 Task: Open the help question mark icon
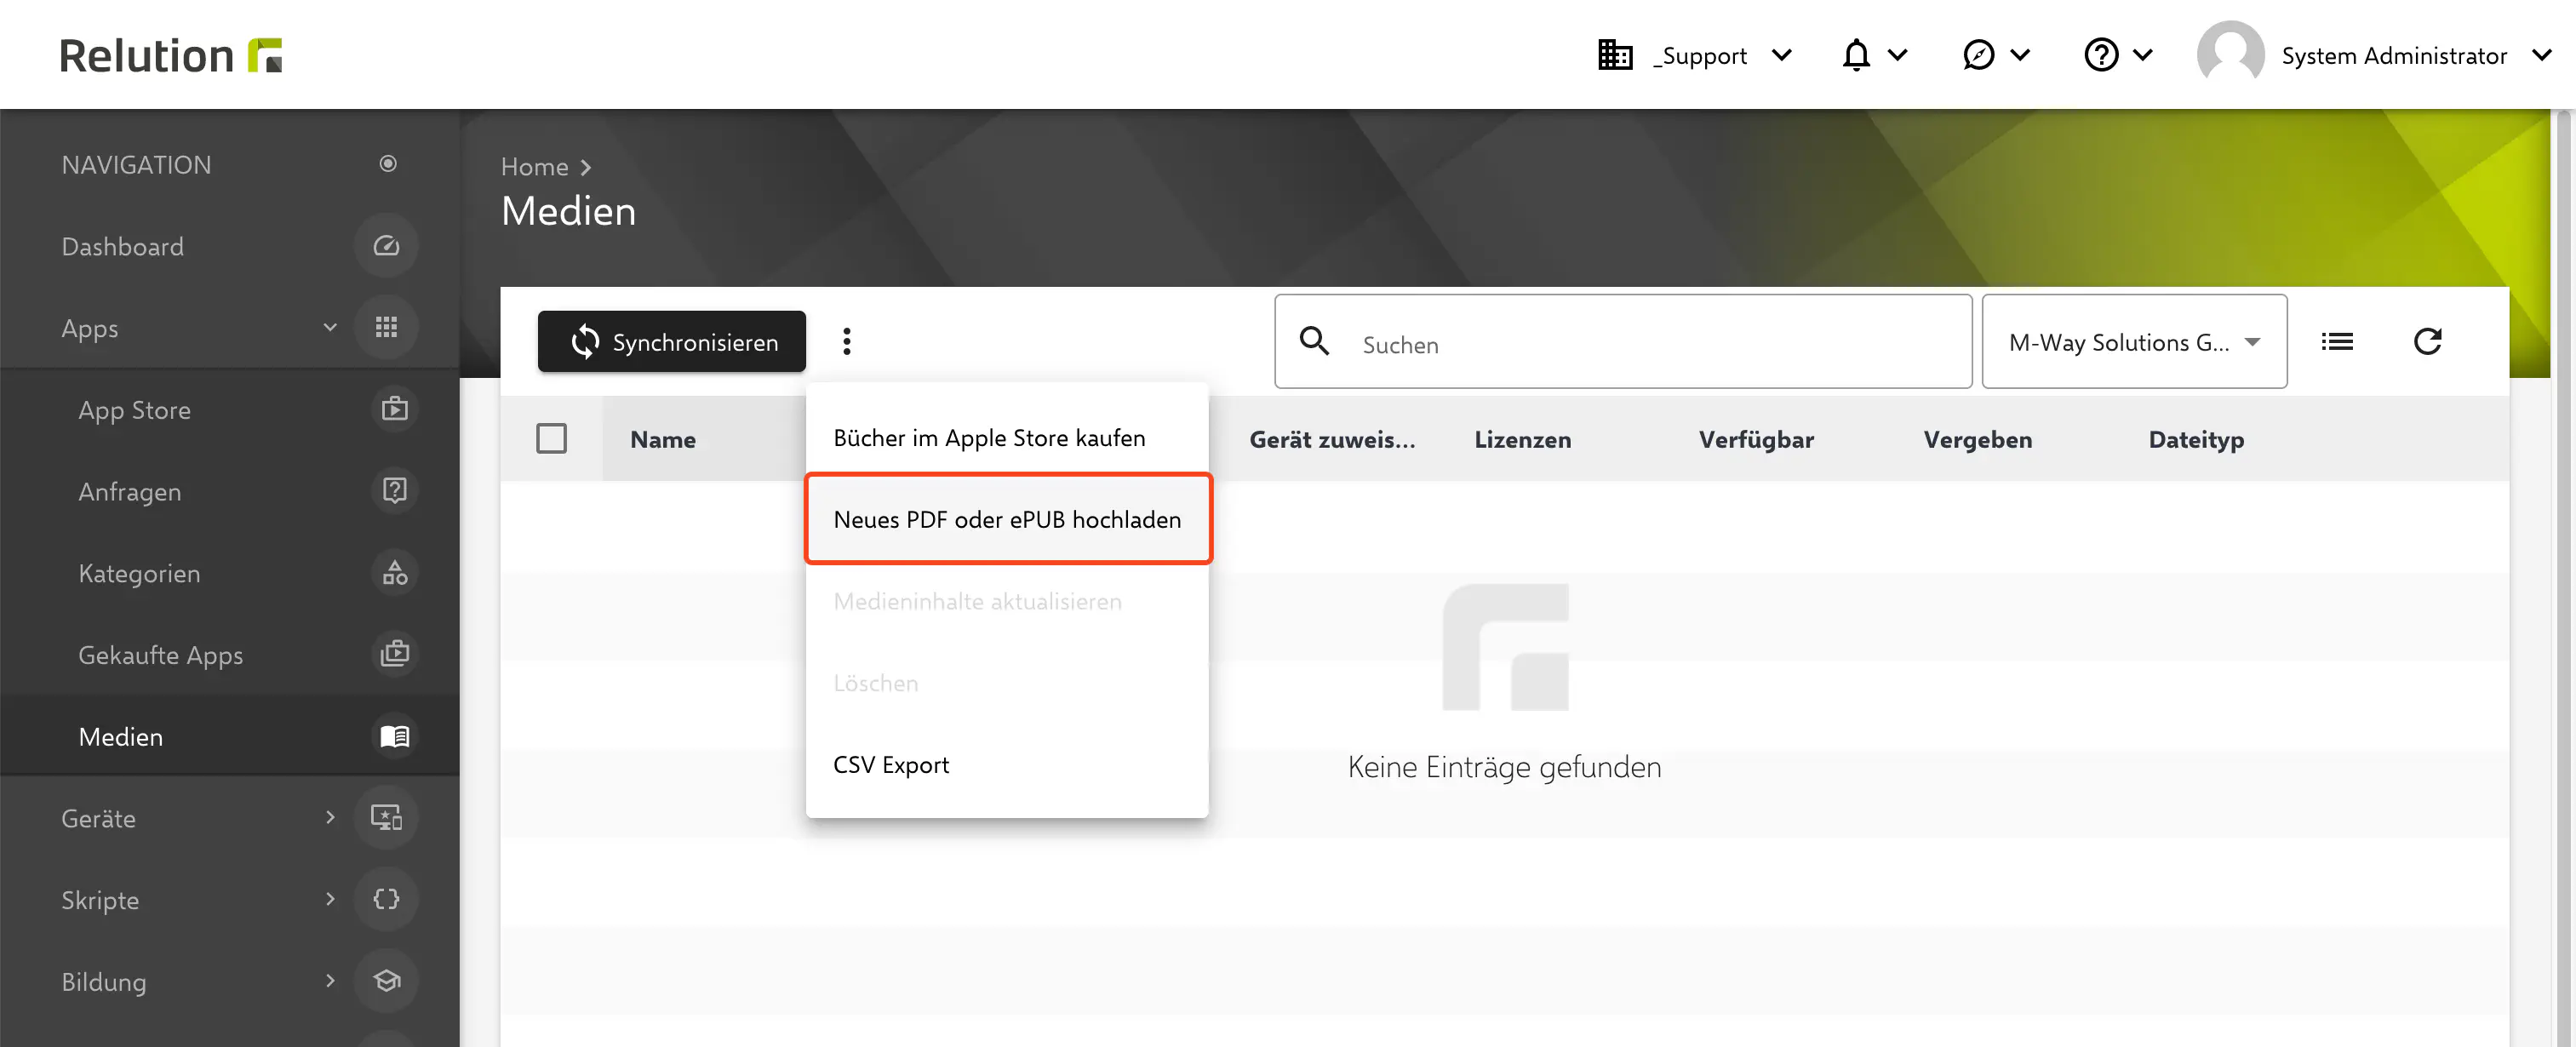(x=2100, y=54)
